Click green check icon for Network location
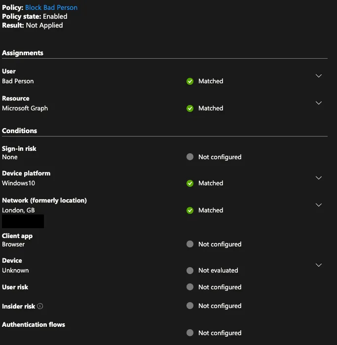The width and height of the screenshot is (337, 345). pyautogui.click(x=190, y=210)
